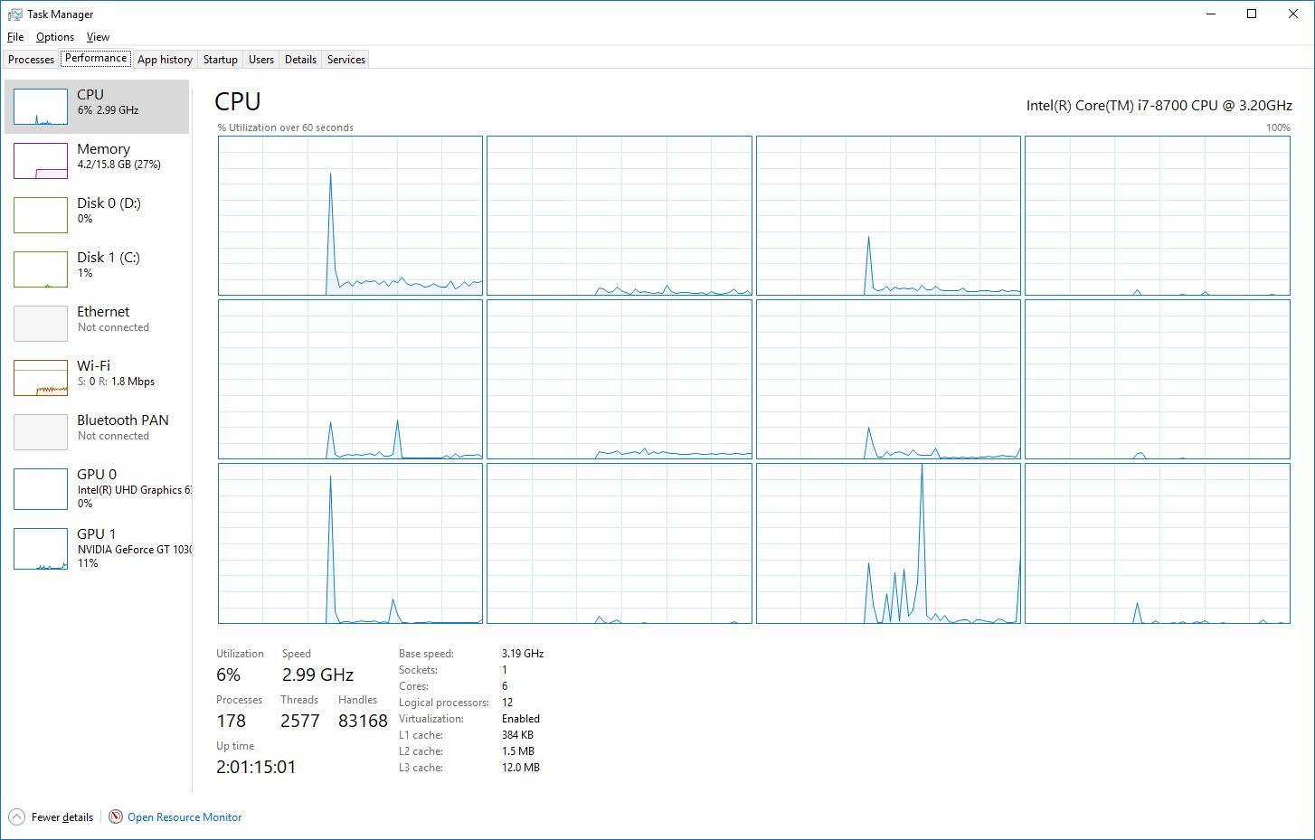Image resolution: width=1315 pixels, height=840 pixels.
Task: Select the CPU mini graph in sidebar
Action: pos(41,107)
